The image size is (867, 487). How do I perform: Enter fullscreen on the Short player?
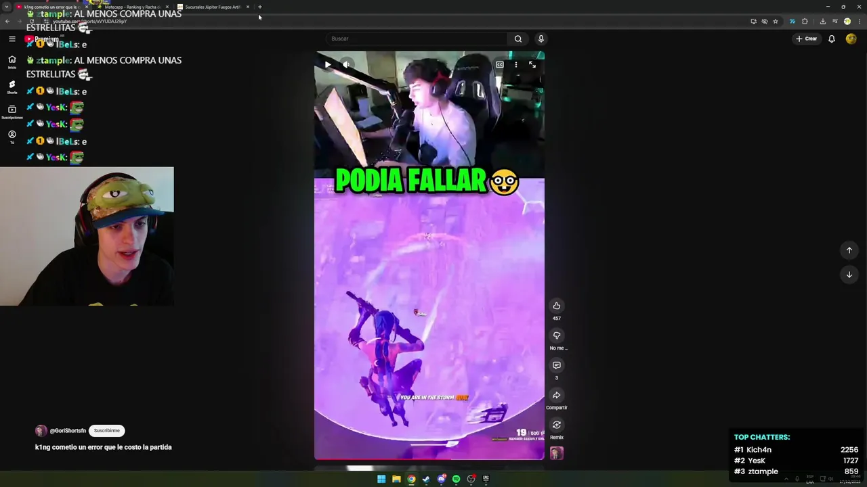pos(532,65)
